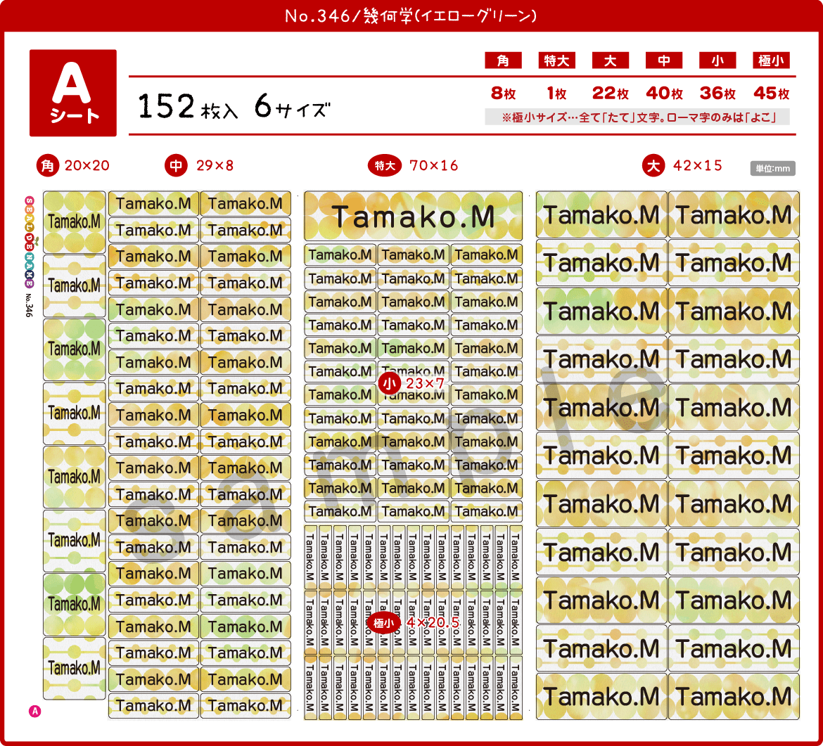Viewport: 823px width, 746px height.
Task: Click the header title No.346/幾何学(イエローグリーン)
Action: click(x=411, y=15)
